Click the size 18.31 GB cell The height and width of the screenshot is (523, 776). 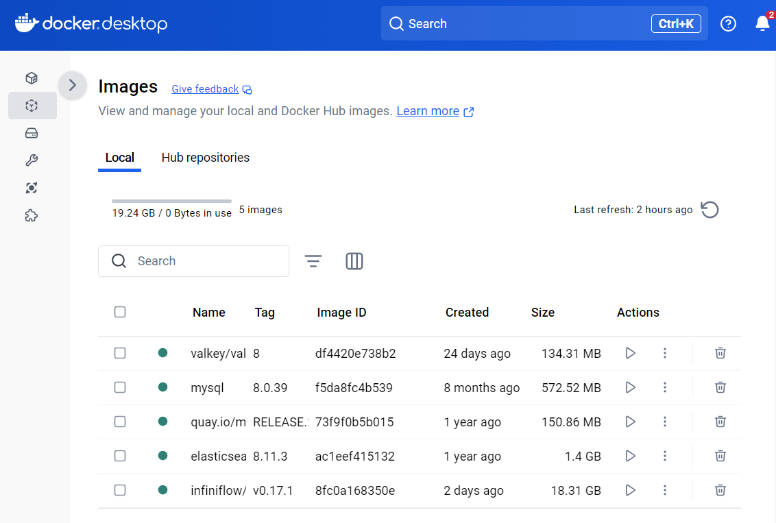point(576,491)
